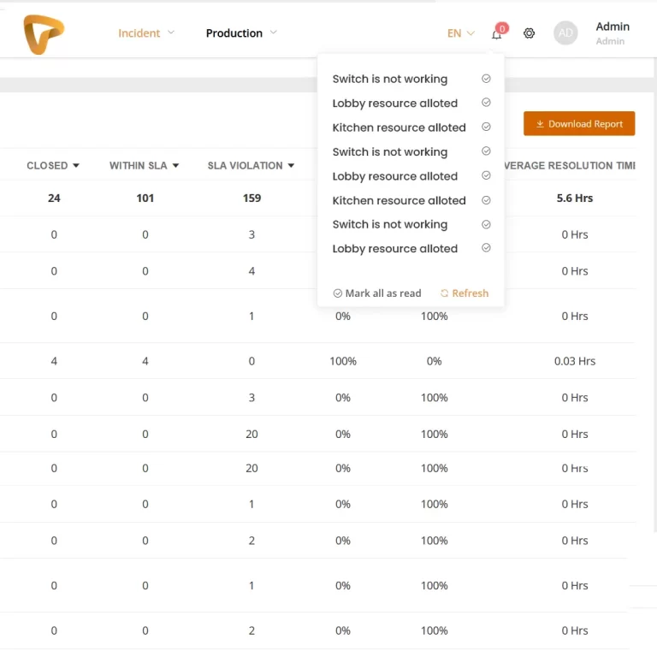The height and width of the screenshot is (657, 657).
Task: Sort by the SLA VIOLATION column header
Action: [x=251, y=165]
